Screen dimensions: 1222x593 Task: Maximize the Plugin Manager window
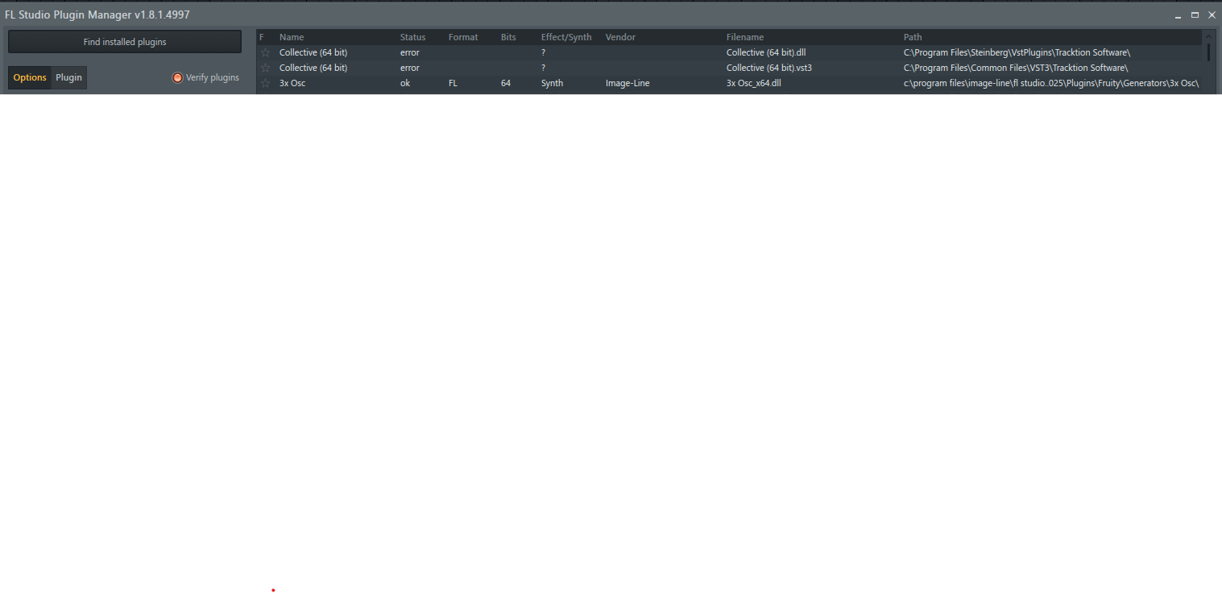coord(1195,15)
